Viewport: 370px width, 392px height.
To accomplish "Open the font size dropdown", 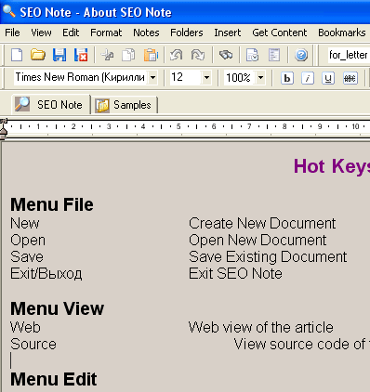I will click(x=206, y=77).
